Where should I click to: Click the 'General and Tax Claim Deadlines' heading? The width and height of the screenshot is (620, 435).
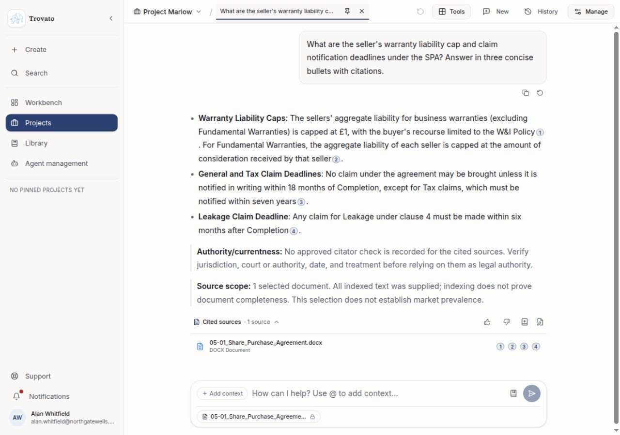click(260, 174)
